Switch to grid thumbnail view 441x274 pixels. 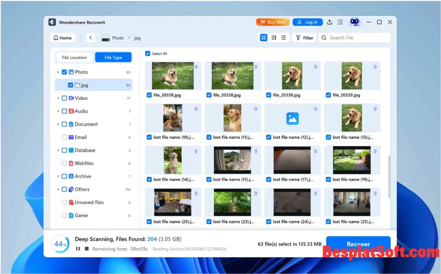click(263, 37)
